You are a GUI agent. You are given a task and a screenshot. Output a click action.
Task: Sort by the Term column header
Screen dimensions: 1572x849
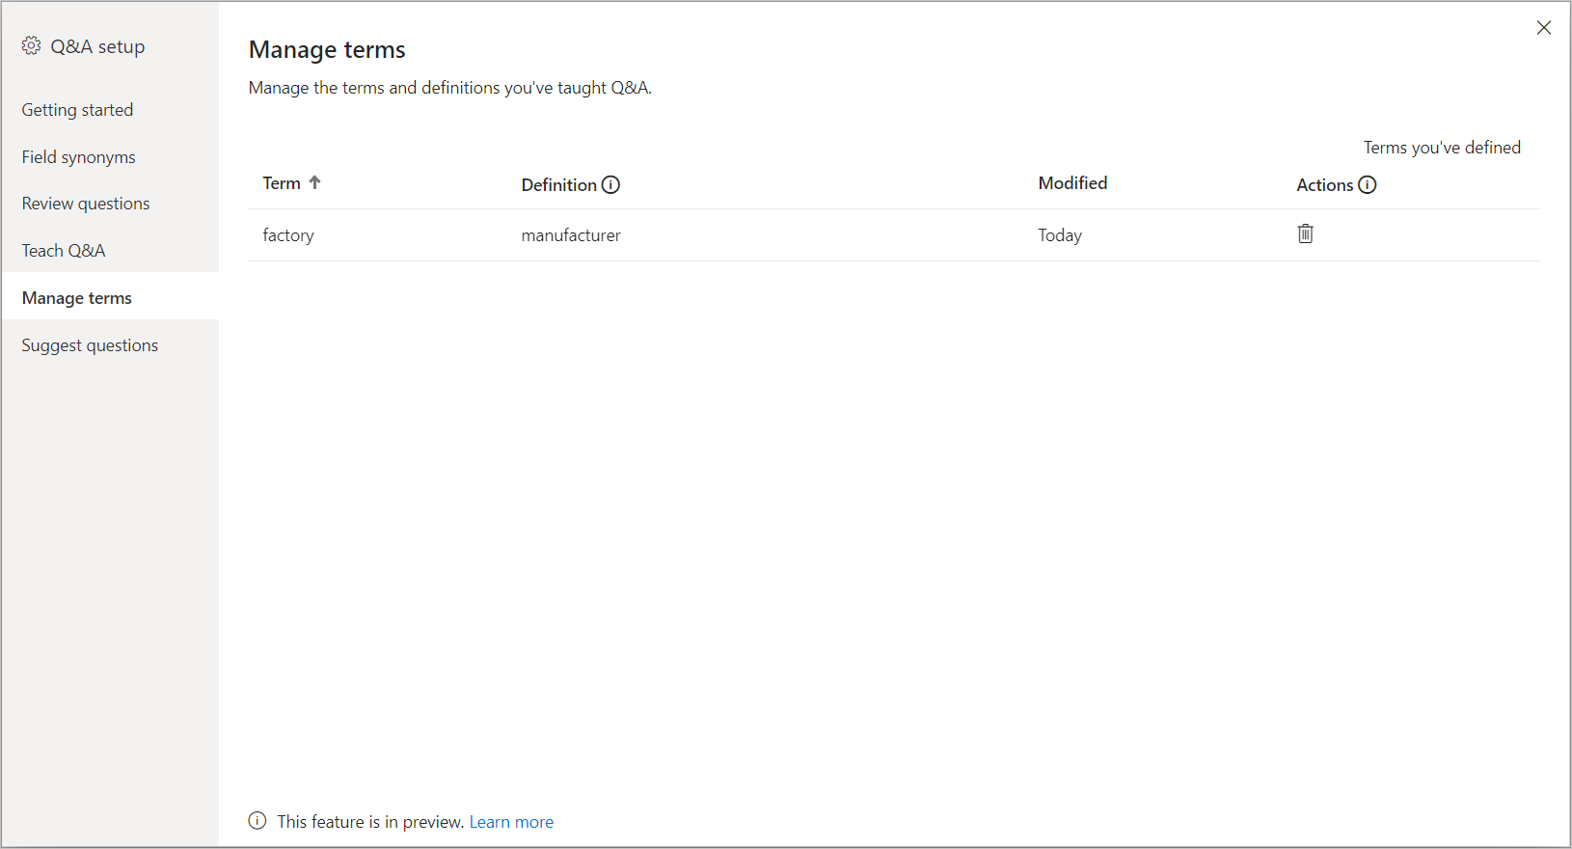click(282, 183)
